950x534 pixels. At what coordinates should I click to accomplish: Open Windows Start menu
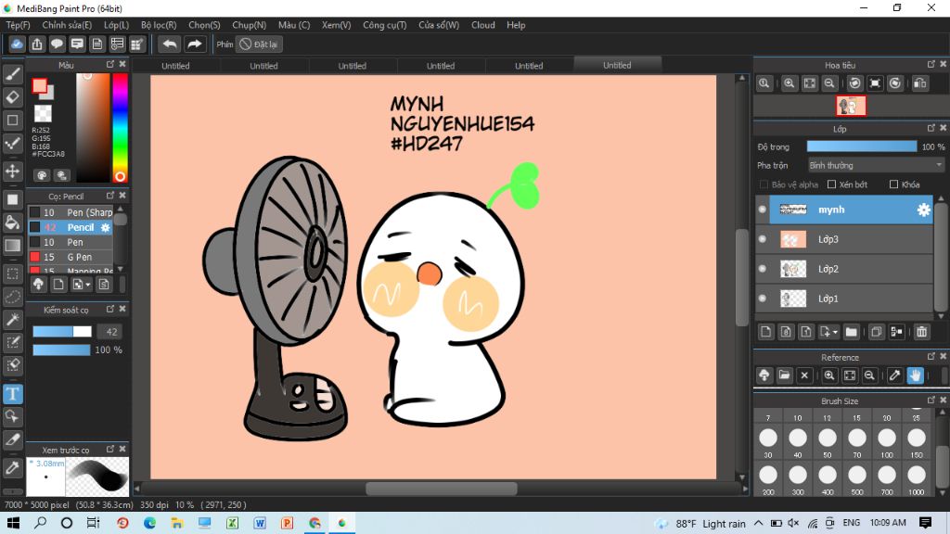point(13,523)
